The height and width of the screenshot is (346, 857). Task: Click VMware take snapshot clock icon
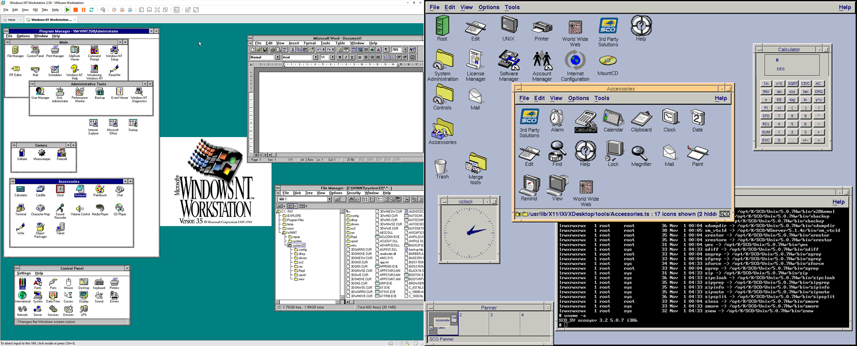(114, 10)
